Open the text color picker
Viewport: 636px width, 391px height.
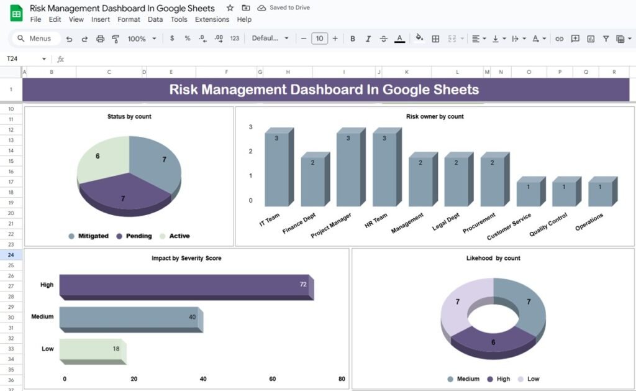399,39
